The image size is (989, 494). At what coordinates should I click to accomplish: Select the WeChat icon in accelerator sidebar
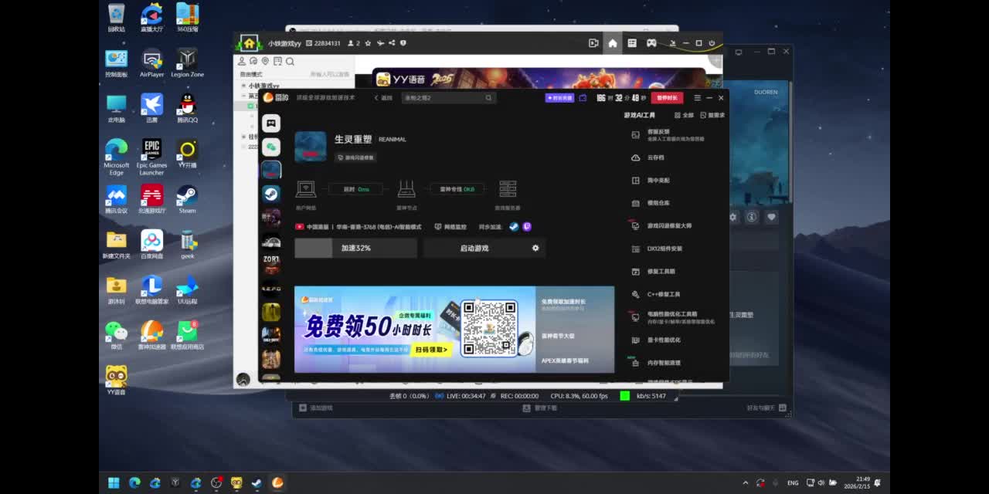click(270, 146)
